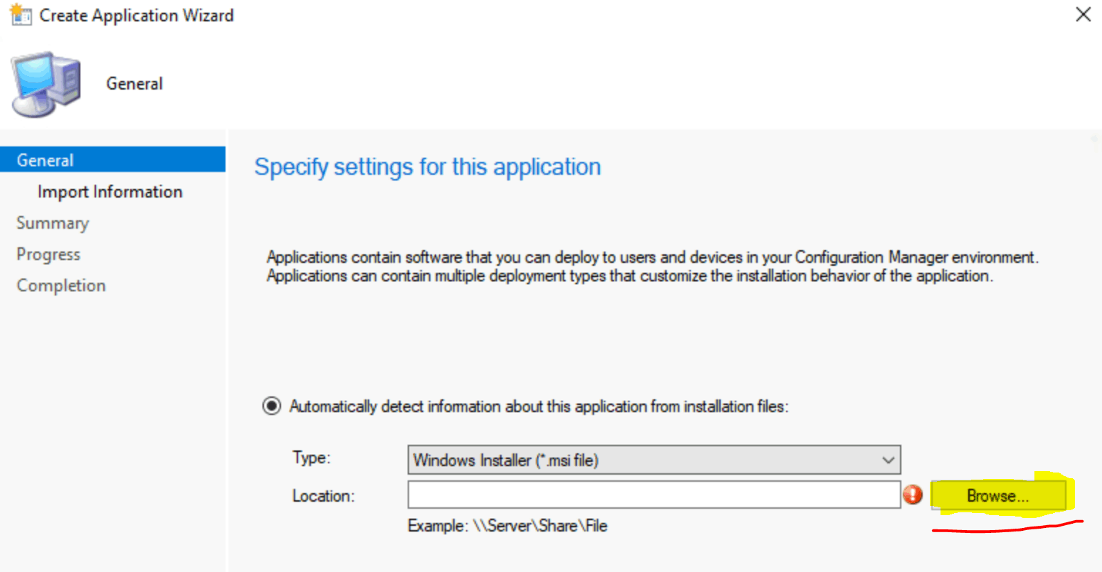1102x572 pixels.
Task: Go to the Import Information step
Action: coord(110,192)
